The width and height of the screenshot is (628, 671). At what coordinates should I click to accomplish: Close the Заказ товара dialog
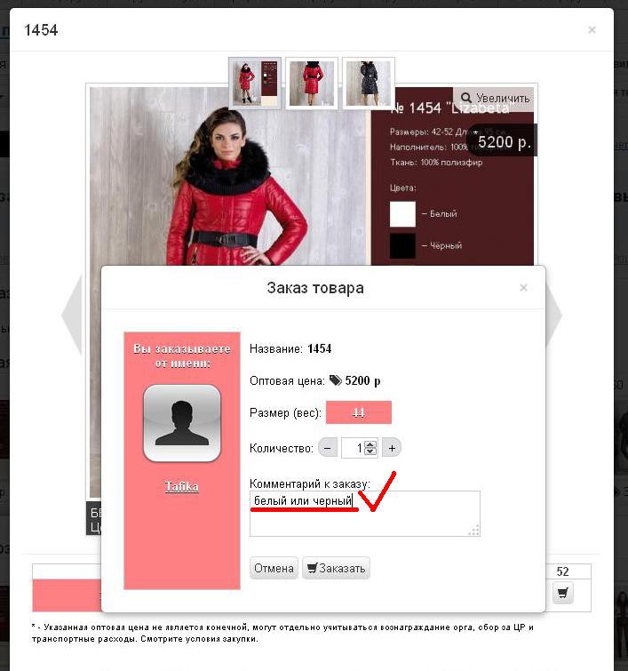(523, 288)
